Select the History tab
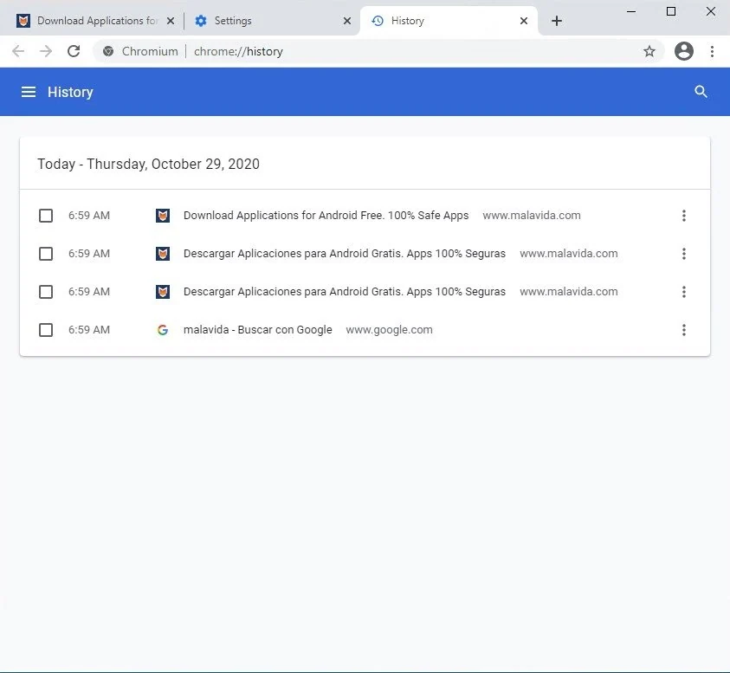730x673 pixels. pyautogui.click(x=449, y=21)
